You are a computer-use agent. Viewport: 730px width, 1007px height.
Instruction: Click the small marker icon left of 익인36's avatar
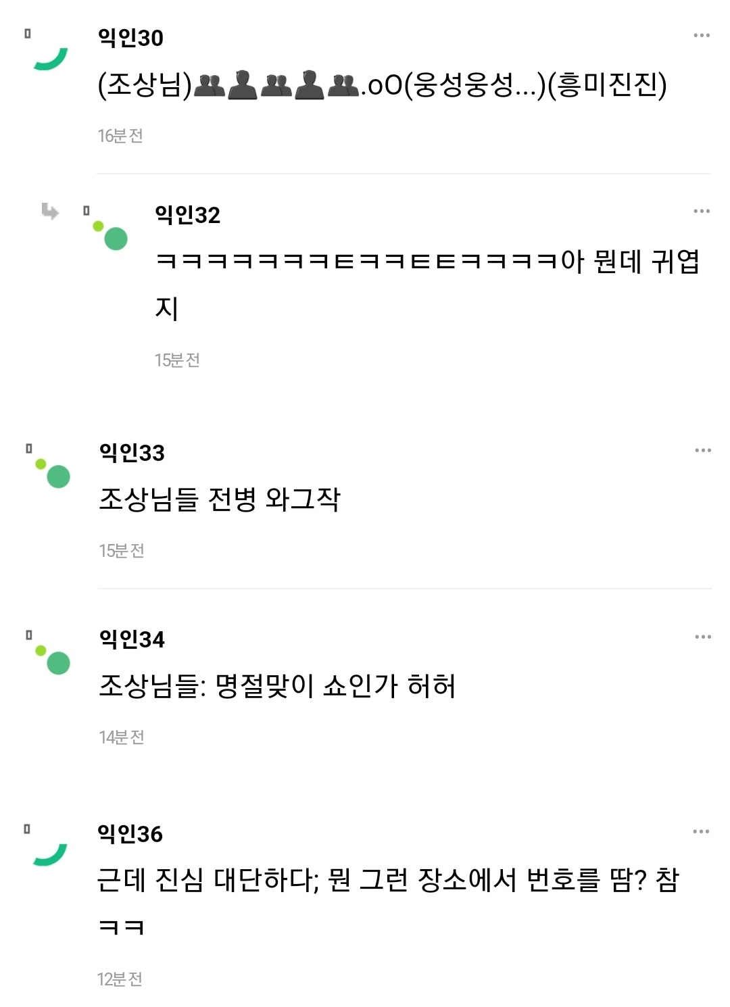pos(27,829)
